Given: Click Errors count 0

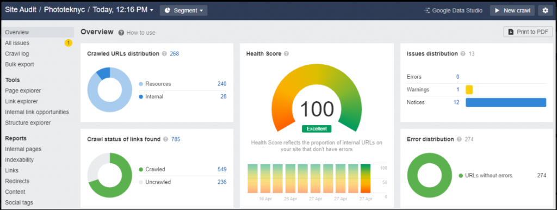Looking at the screenshot, I should pos(457,77).
